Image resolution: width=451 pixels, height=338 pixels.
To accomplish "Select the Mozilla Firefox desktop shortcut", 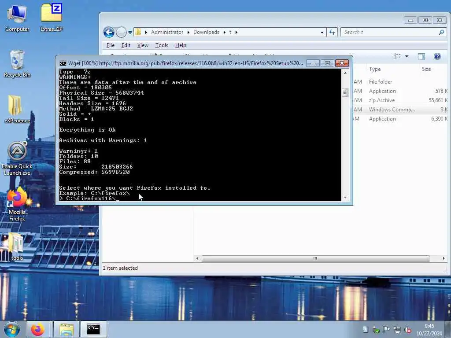I will click(x=17, y=205).
